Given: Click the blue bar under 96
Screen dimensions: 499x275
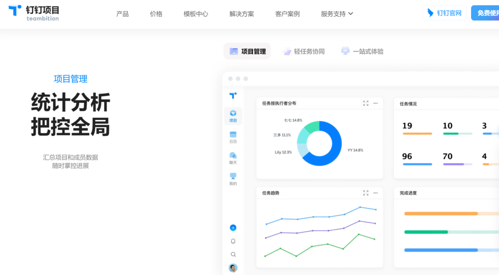Looking at the screenshot, I should [417, 164].
